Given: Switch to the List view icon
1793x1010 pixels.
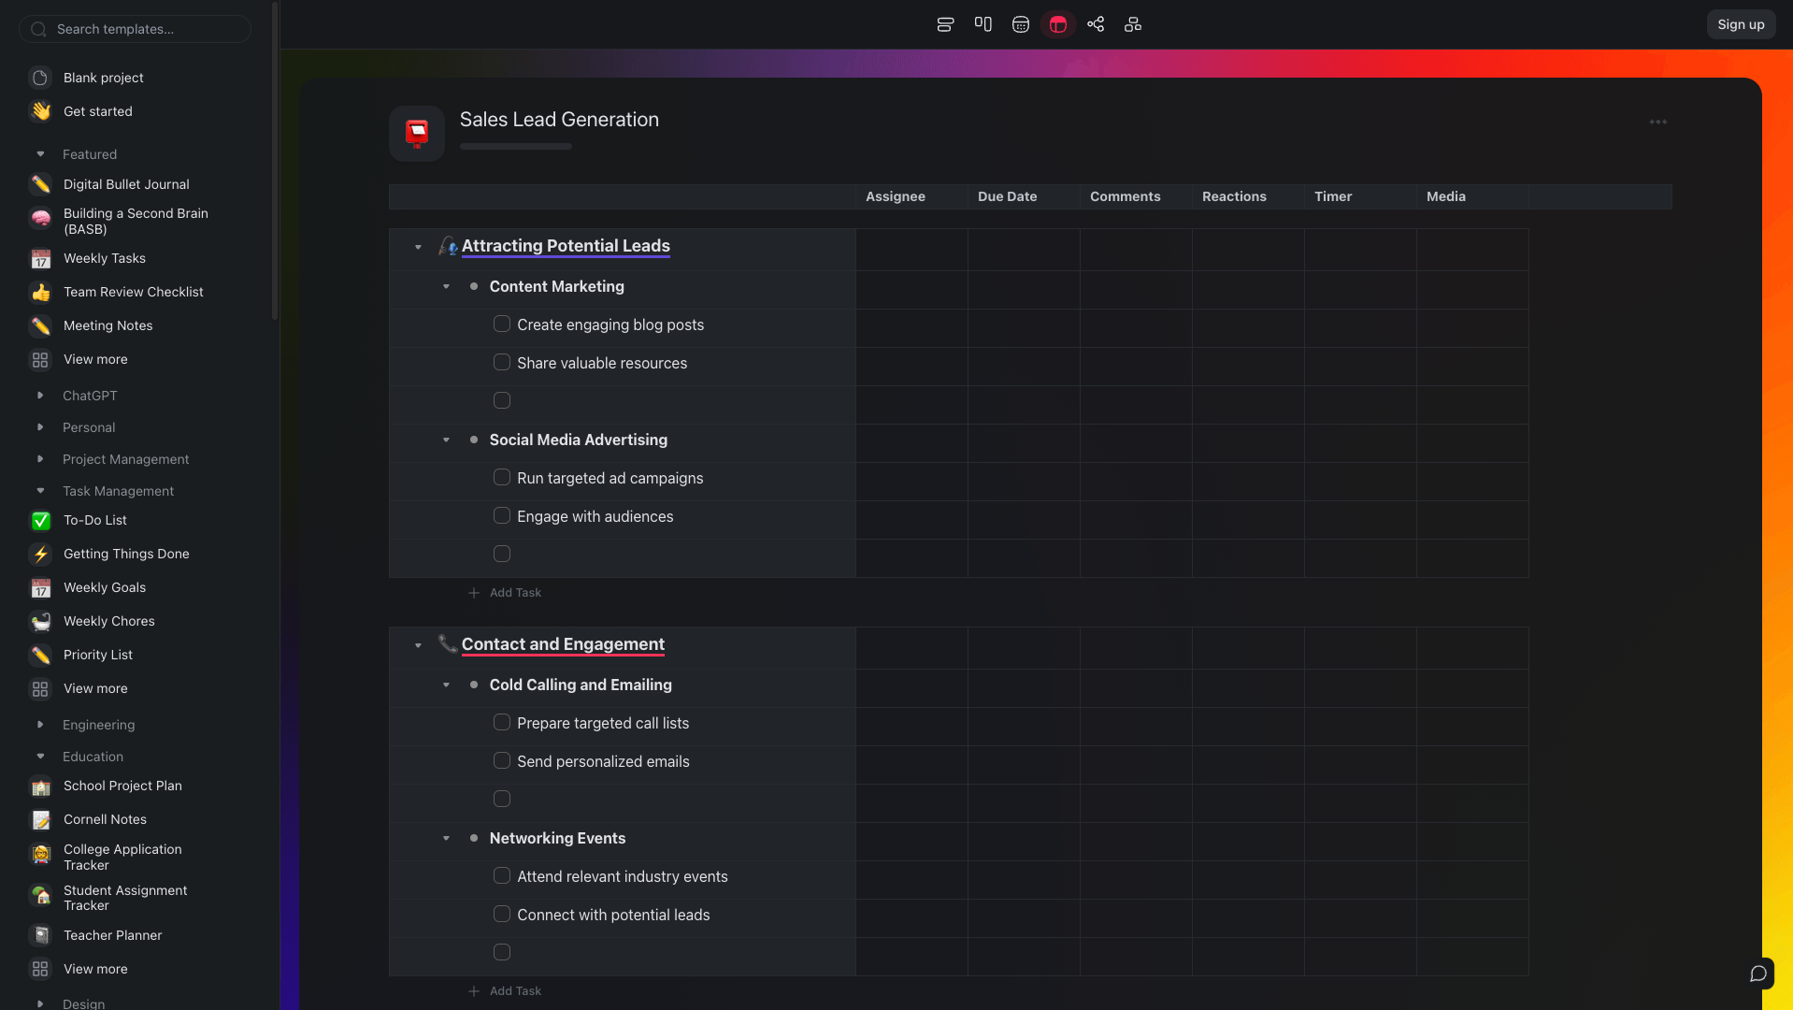Looking at the screenshot, I should coord(945,24).
